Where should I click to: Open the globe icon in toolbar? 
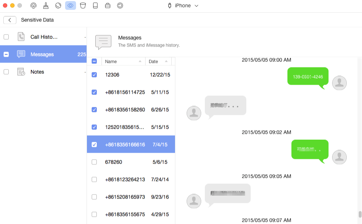click(58, 5)
